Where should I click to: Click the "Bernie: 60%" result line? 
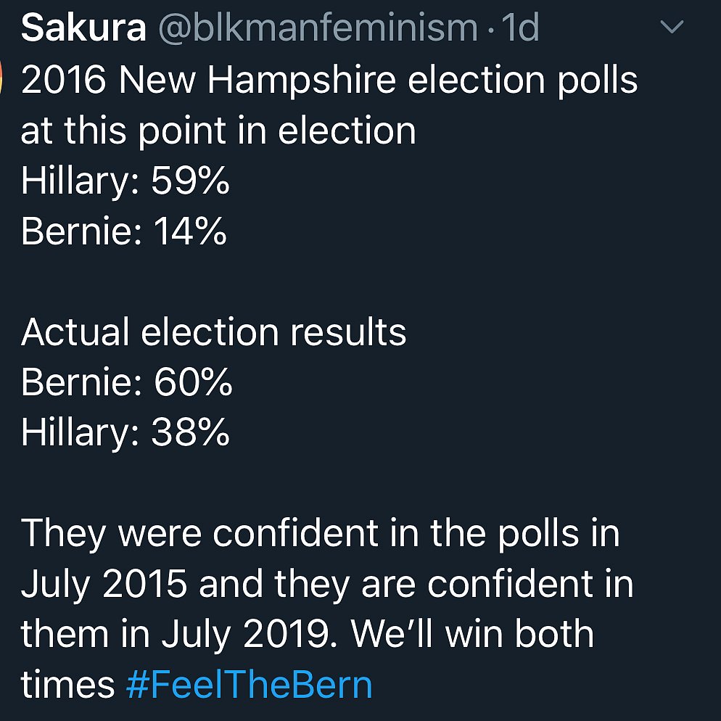[x=127, y=382]
